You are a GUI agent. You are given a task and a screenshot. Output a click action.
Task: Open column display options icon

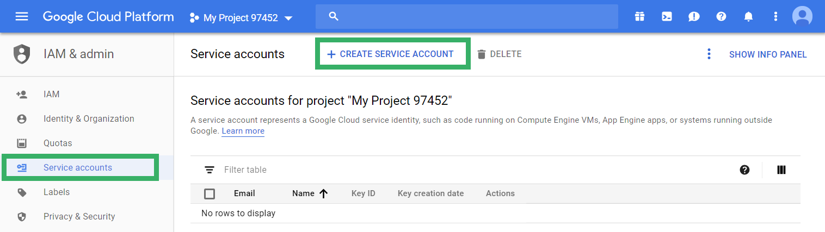click(x=781, y=170)
